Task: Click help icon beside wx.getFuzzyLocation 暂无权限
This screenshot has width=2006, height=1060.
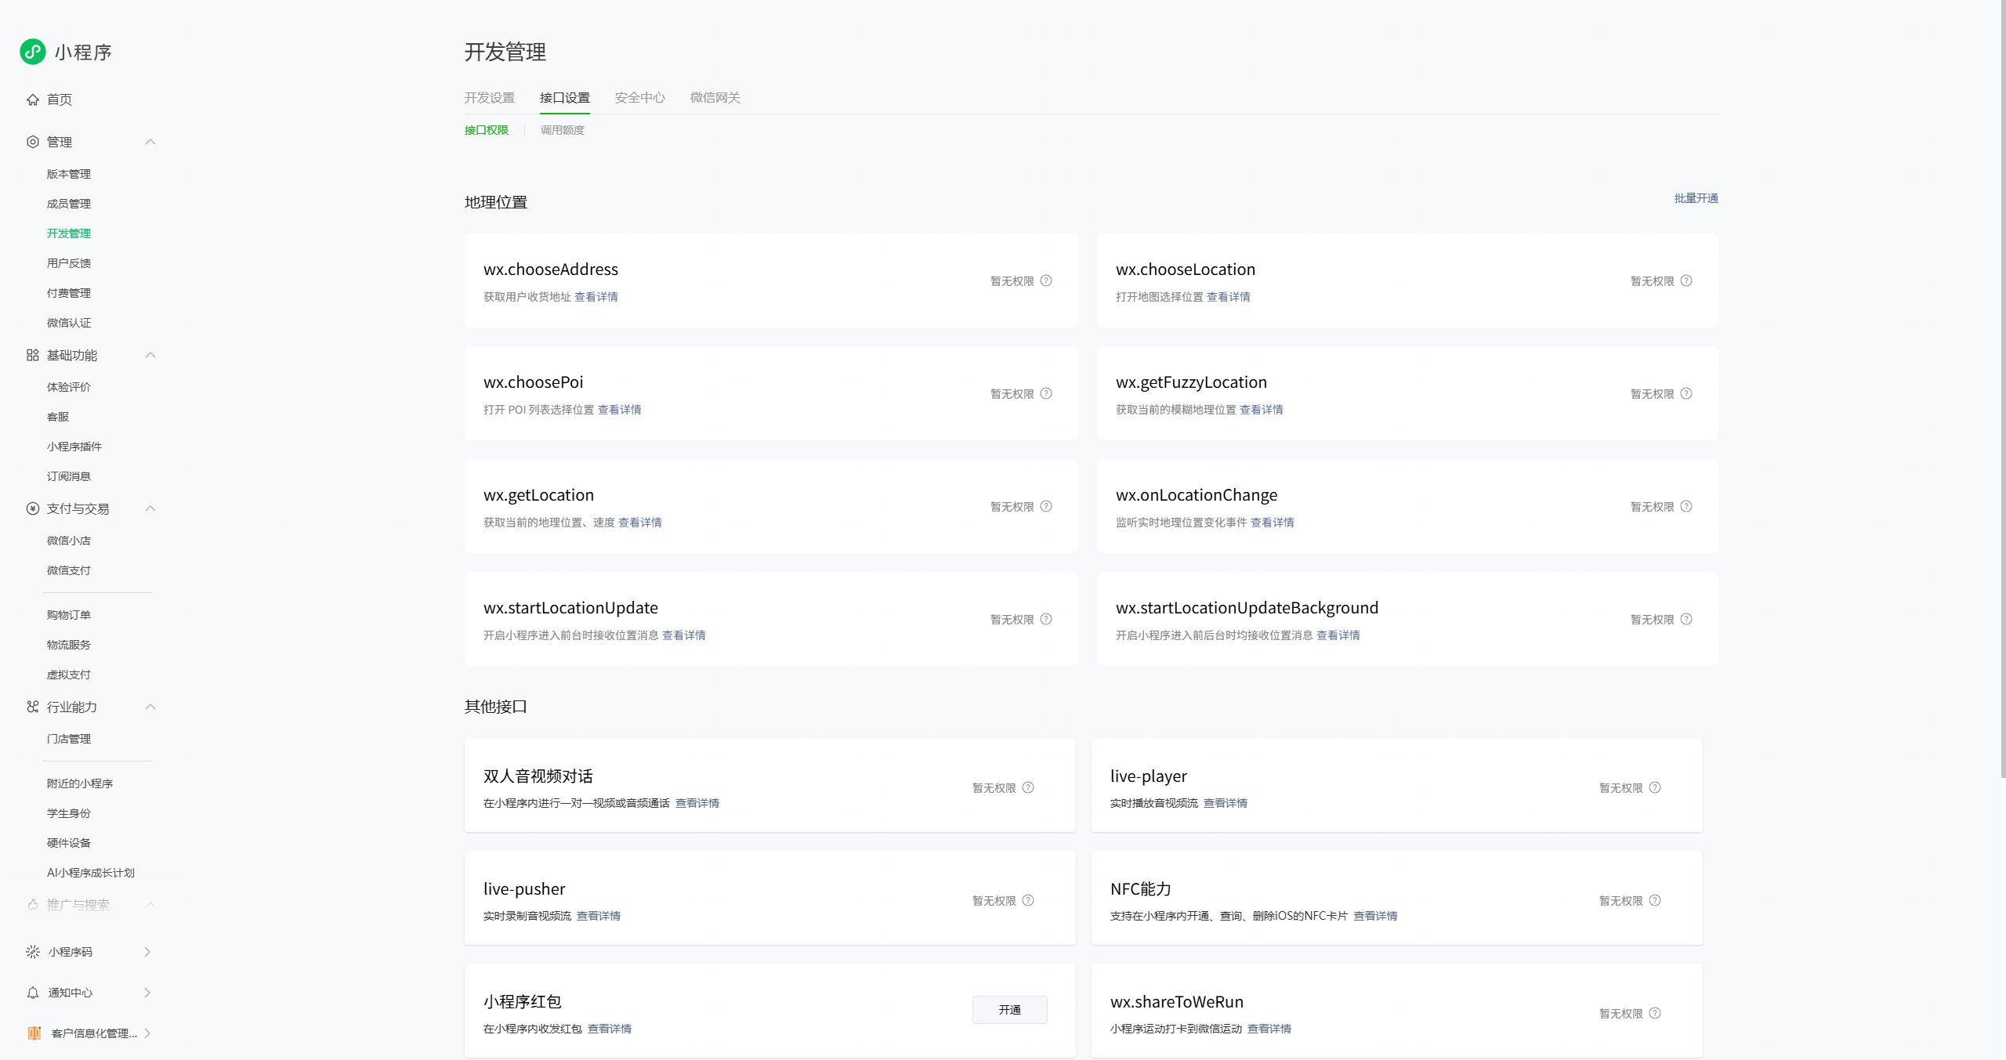Action: tap(1686, 393)
